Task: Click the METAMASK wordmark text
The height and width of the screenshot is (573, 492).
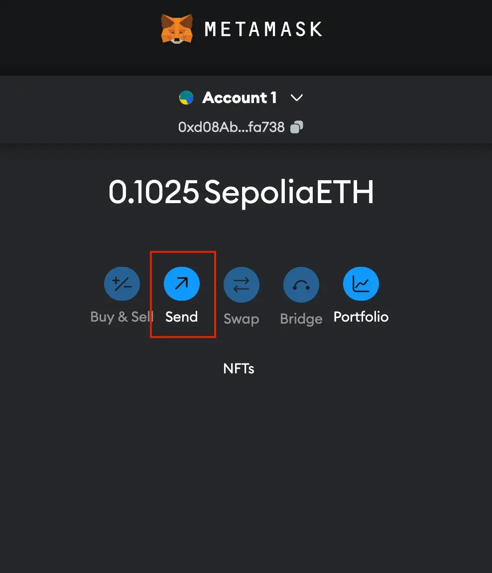Action: point(263,29)
